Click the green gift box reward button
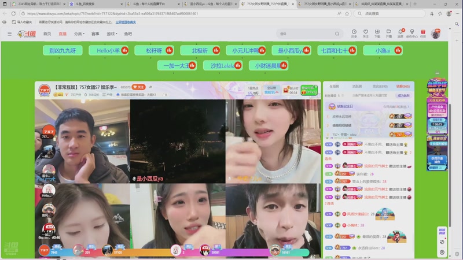This screenshot has height=260, width=463. click(x=309, y=90)
